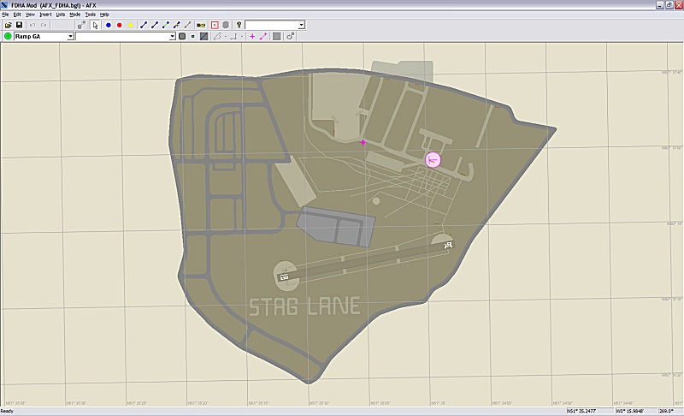Select the arrow pointer tool
This screenshot has height=416, width=684.
coord(95,26)
